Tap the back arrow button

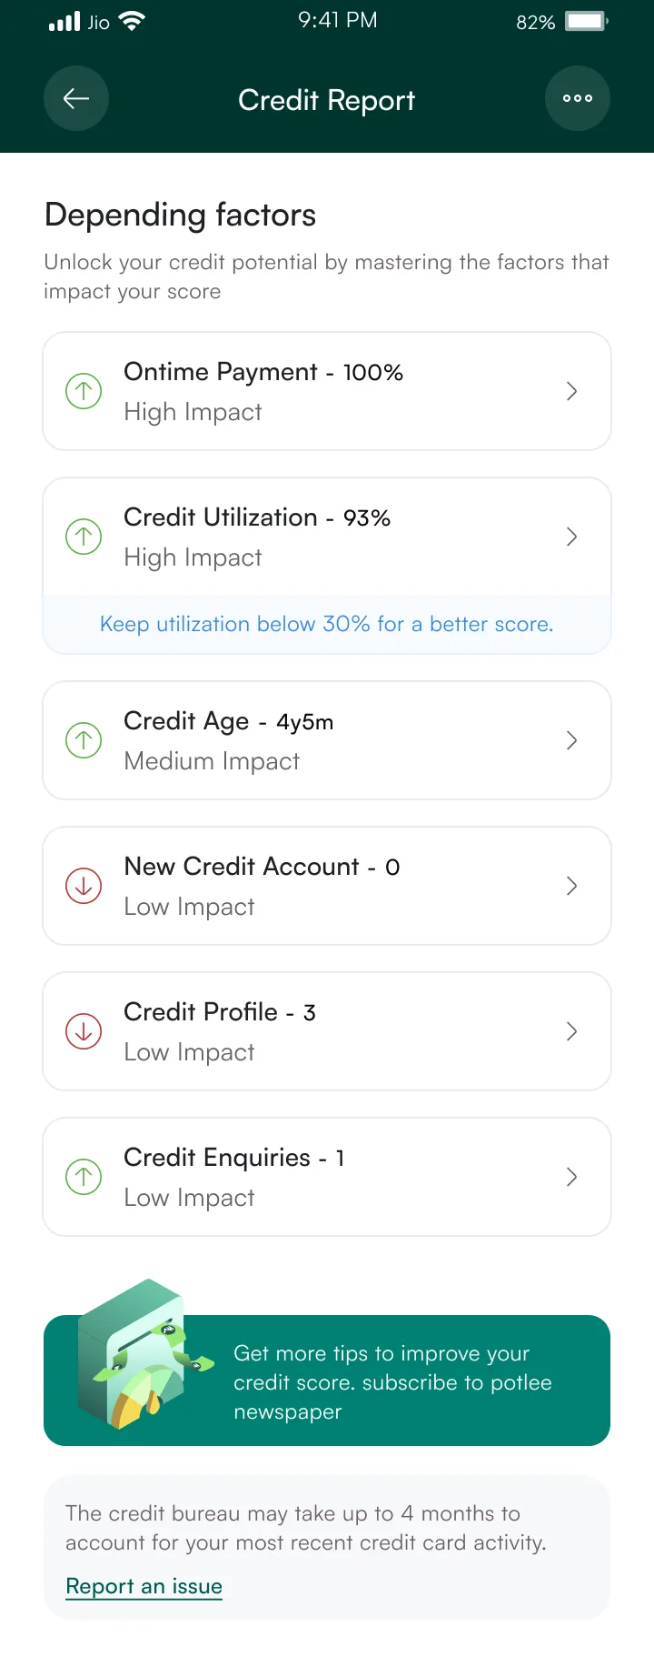[x=76, y=98]
